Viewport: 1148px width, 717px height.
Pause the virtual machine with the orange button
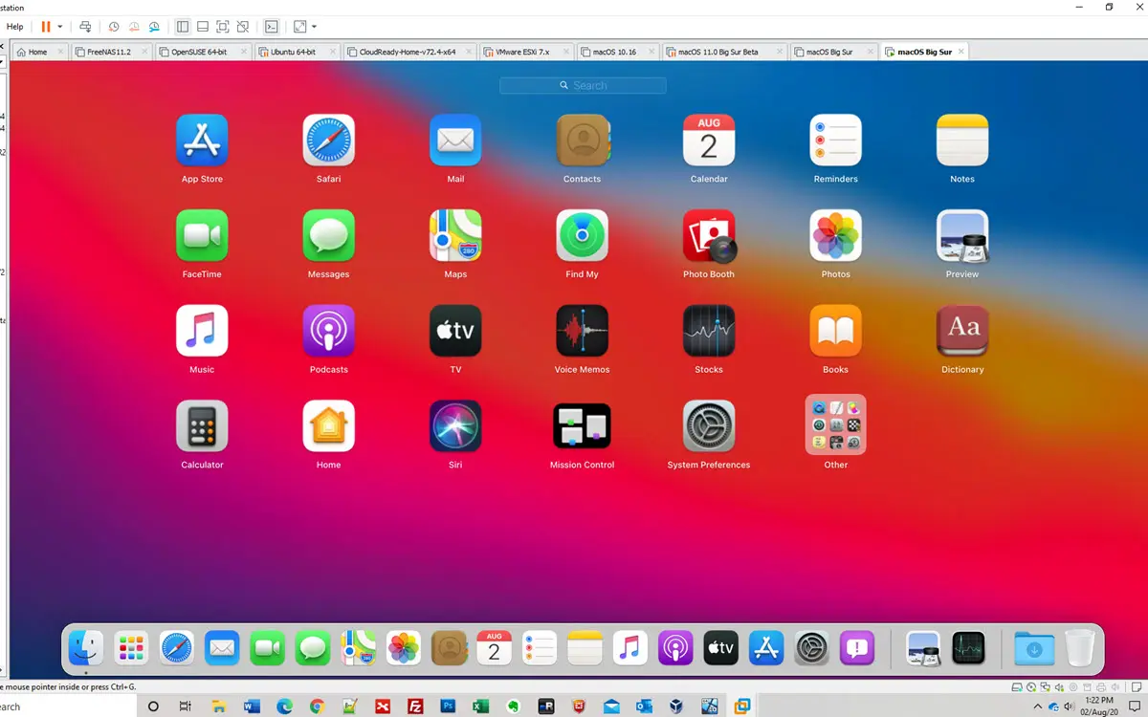click(45, 27)
